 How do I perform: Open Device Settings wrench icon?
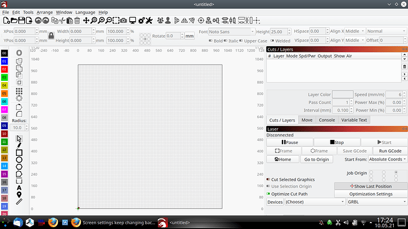(x=149, y=21)
